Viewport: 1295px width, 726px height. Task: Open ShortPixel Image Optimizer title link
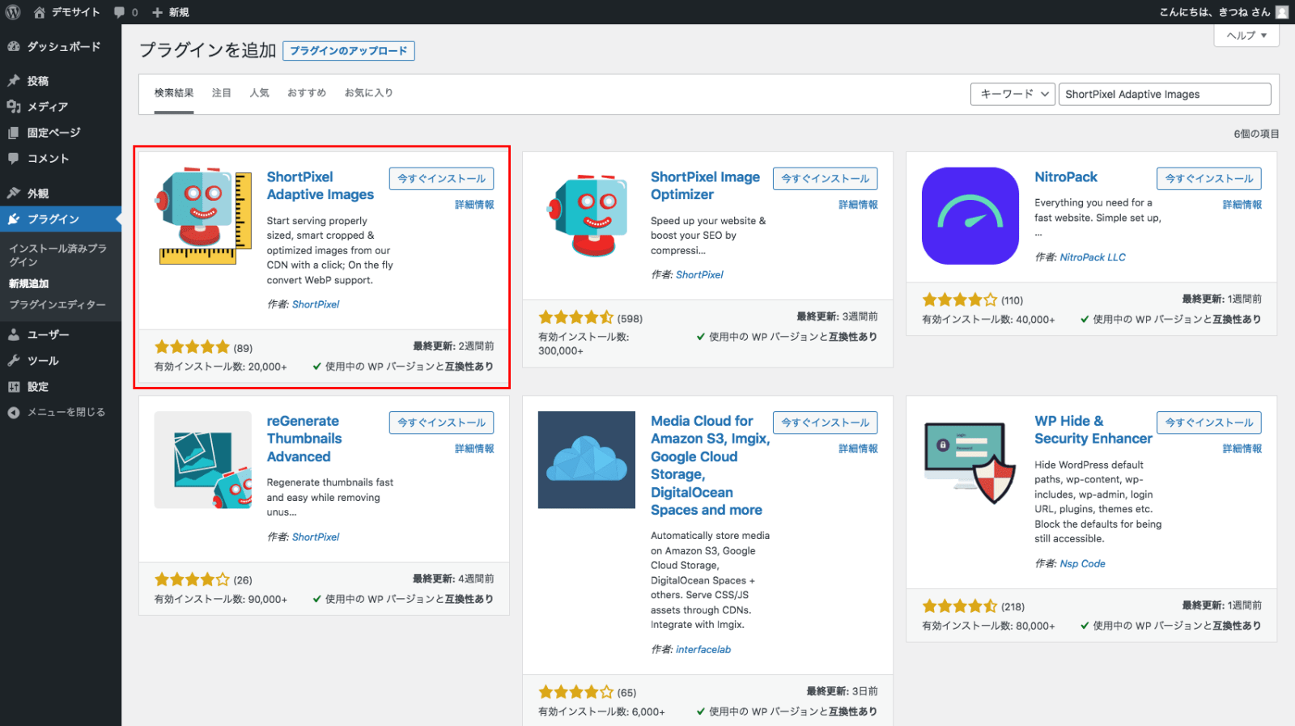click(706, 185)
